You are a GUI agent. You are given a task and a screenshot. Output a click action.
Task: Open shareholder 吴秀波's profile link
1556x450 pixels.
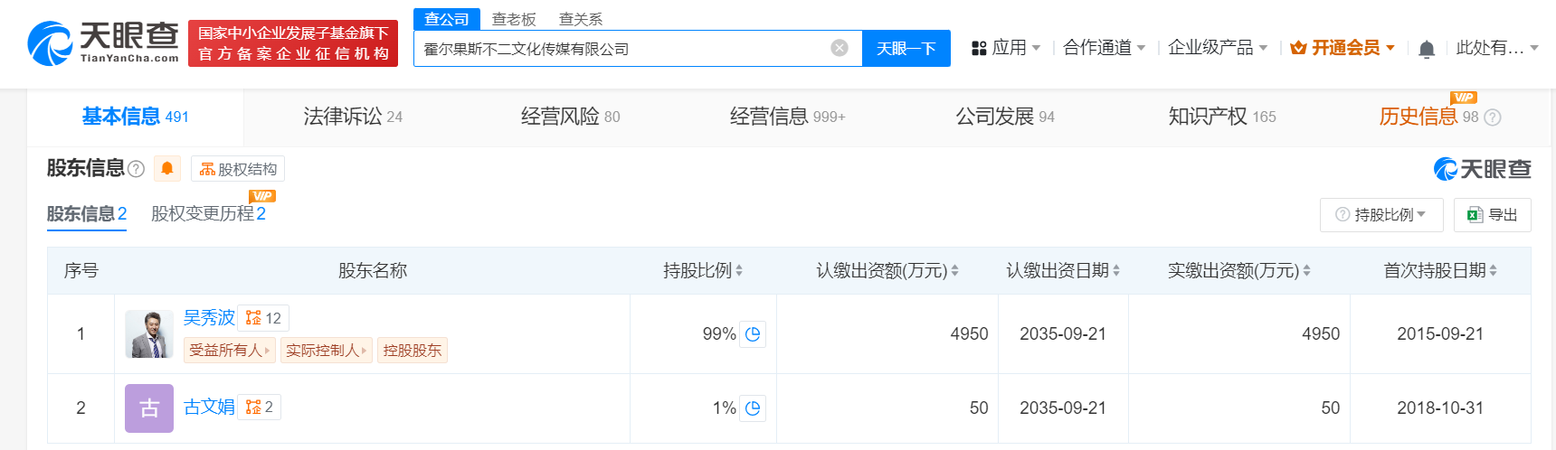click(209, 318)
